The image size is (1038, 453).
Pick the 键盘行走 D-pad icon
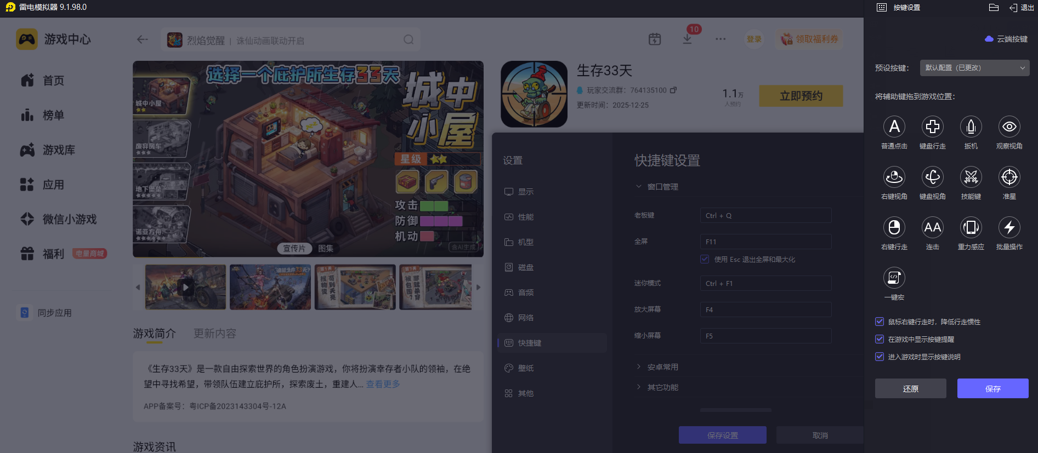click(932, 127)
